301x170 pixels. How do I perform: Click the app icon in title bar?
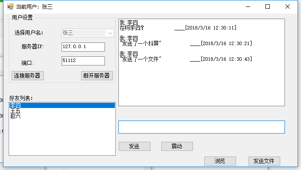10,7
